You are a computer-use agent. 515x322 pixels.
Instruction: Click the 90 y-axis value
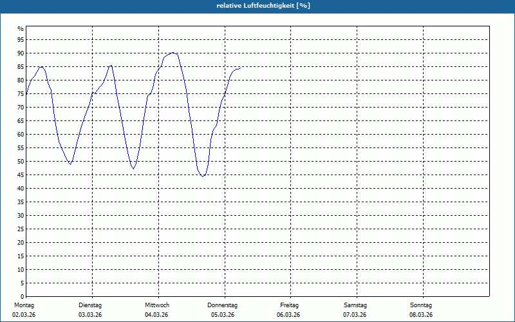tap(21, 53)
